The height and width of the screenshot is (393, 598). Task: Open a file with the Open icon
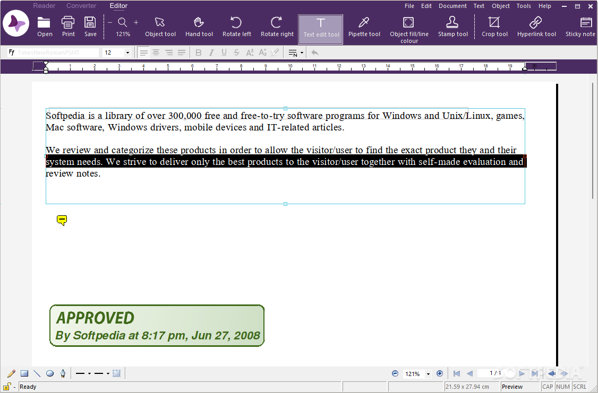tap(44, 27)
